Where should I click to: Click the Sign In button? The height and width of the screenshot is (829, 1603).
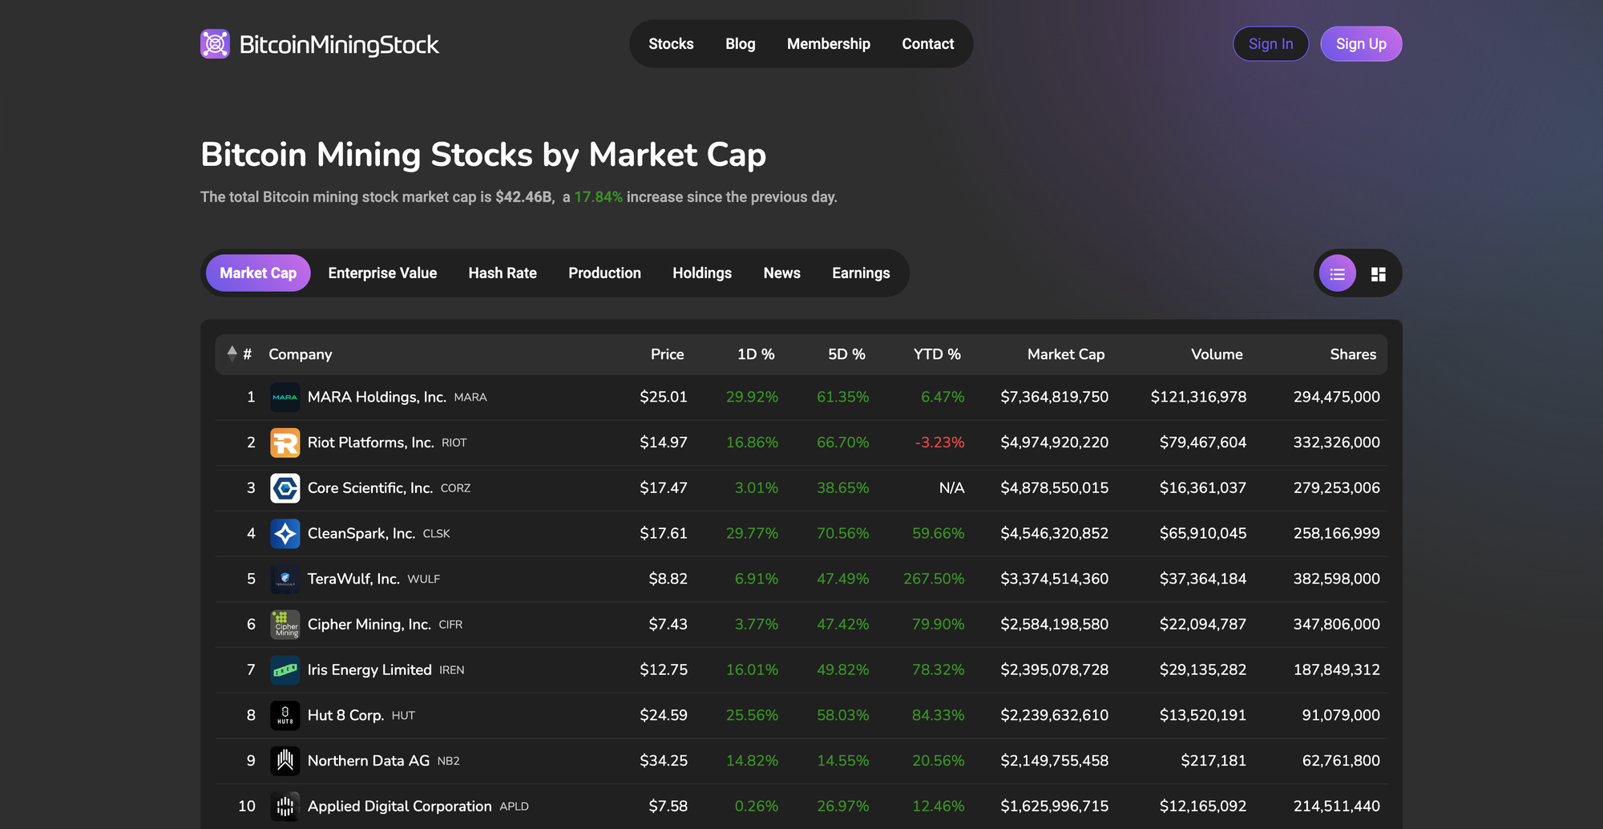1270,44
